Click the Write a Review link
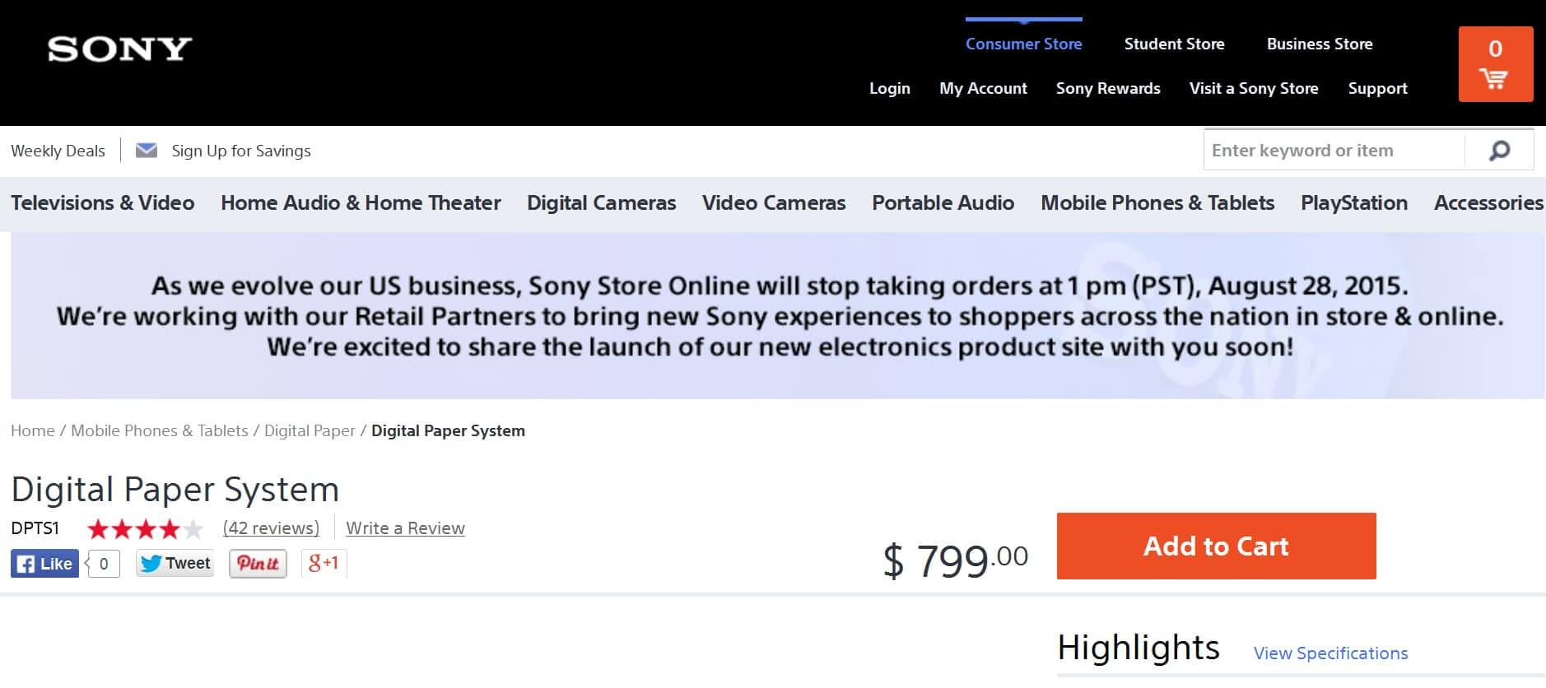The height and width of the screenshot is (688, 1546). coord(405,528)
